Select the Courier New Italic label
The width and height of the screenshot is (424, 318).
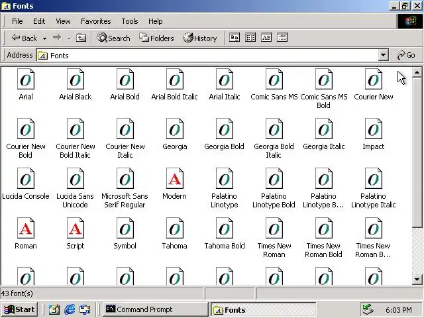125,150
